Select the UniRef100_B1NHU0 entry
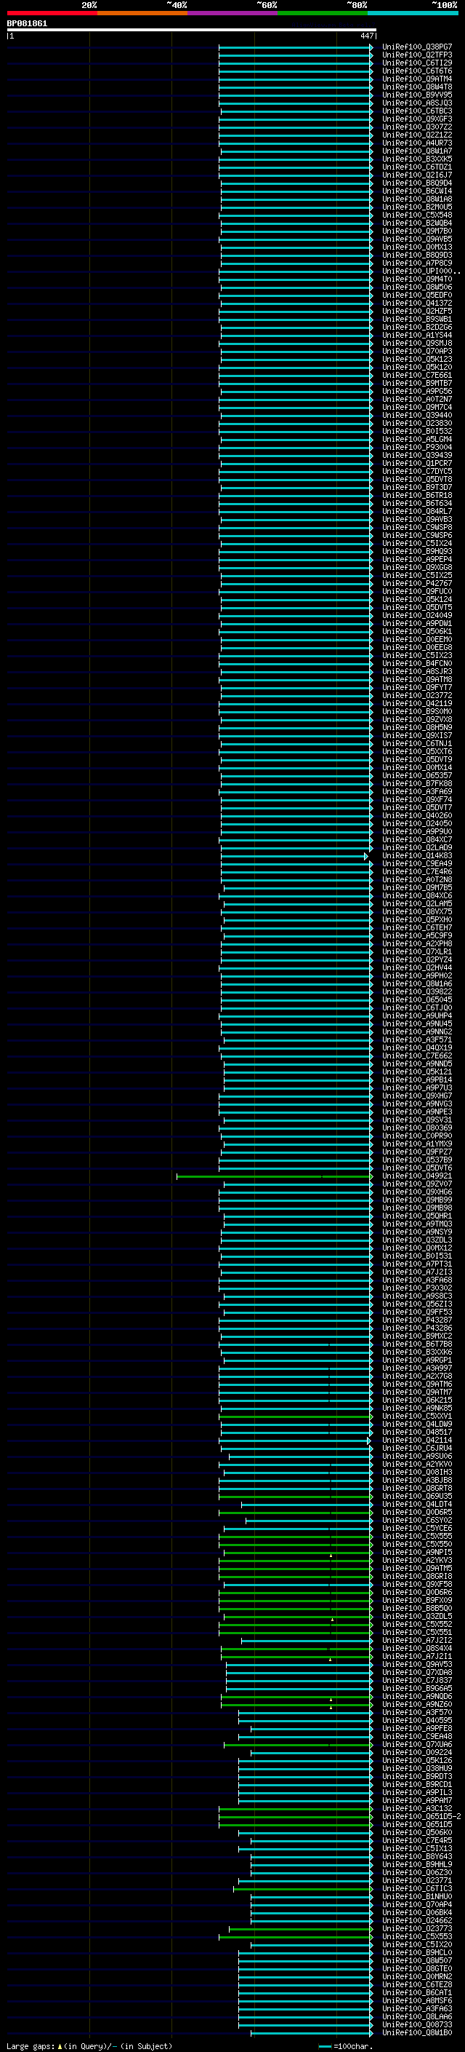The height and width of the screenshot is (2052, 465). (417, 1897)
